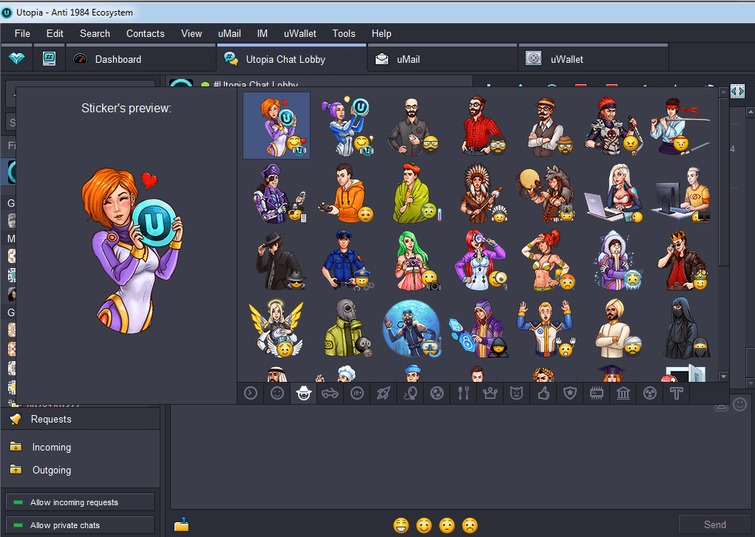Click the expand arrows icon at panel corner

pyautogui.click(x=738, y=91)
